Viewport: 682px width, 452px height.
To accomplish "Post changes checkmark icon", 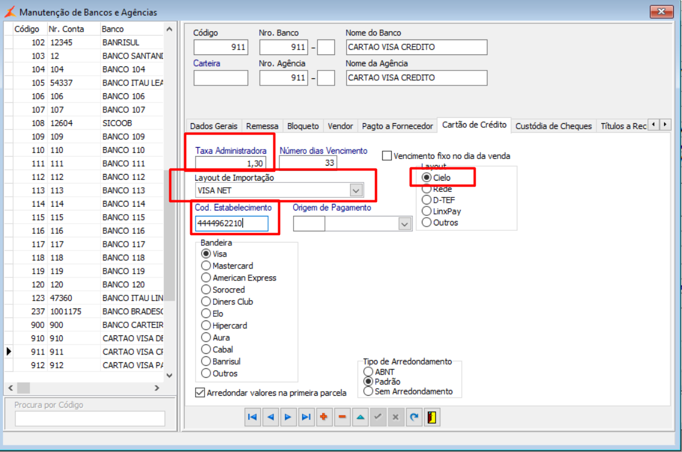I will point(378,417).
